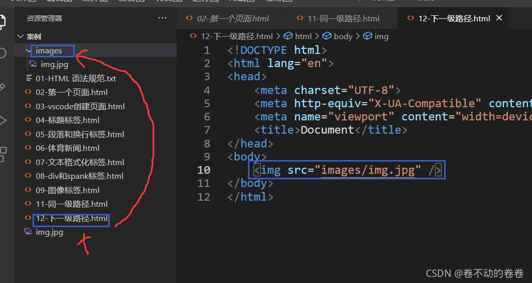Open 09-图像标签.html file
The width and height of the screenshot is (532, 283).
[x=68, y=191]
